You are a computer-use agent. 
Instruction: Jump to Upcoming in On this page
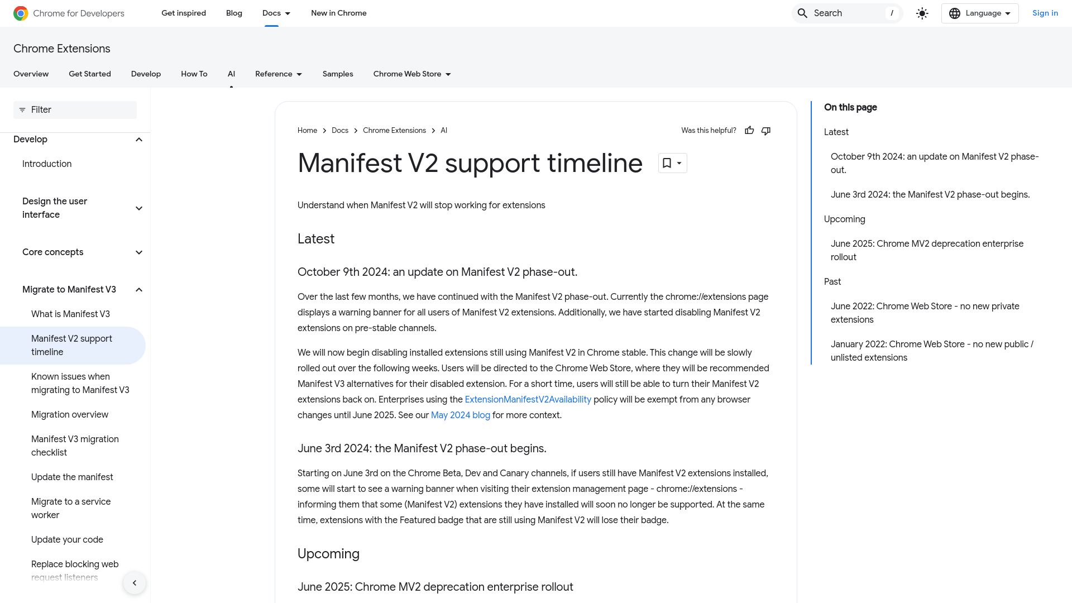[844, 219]
